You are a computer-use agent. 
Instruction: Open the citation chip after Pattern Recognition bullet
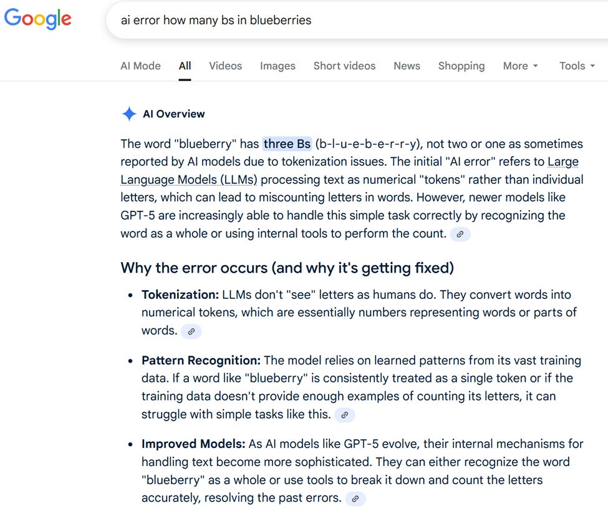click(344, 414)
